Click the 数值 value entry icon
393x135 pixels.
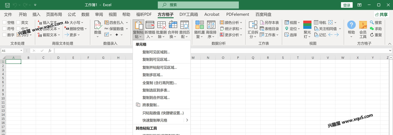[98, 25]
